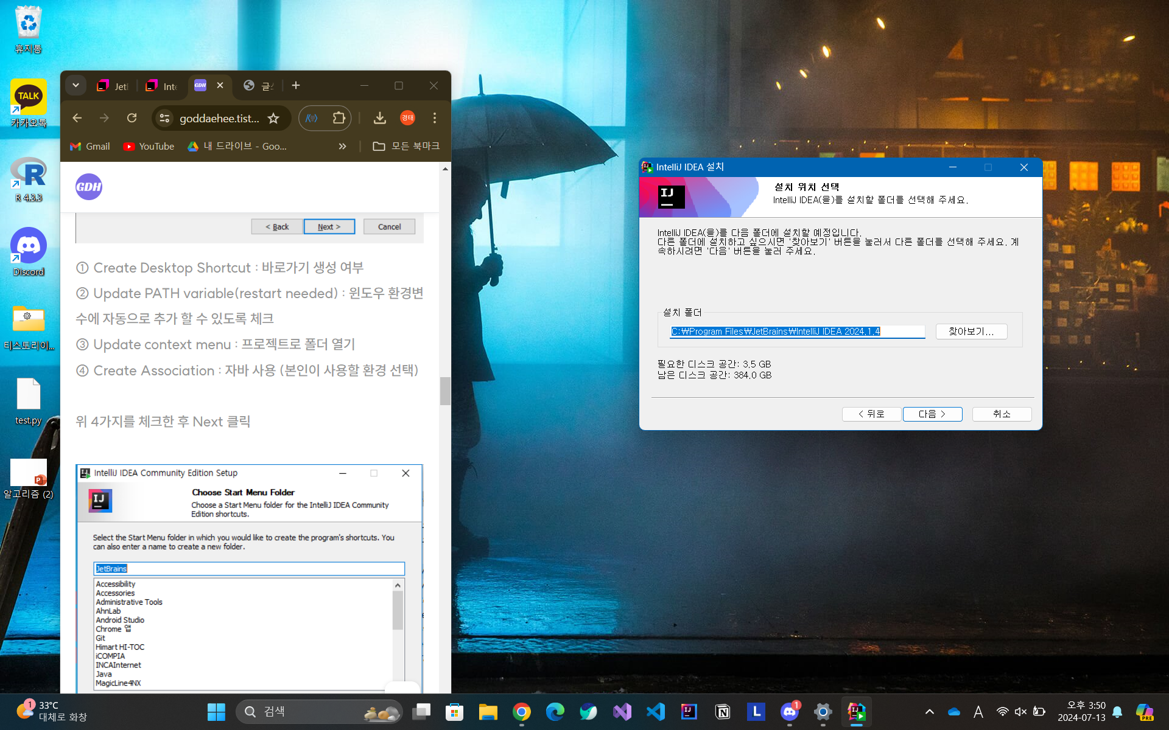Screen dimensions: 1169x730
Task: Click the line starting '③ Update context menu'
Action: point(216,344)
